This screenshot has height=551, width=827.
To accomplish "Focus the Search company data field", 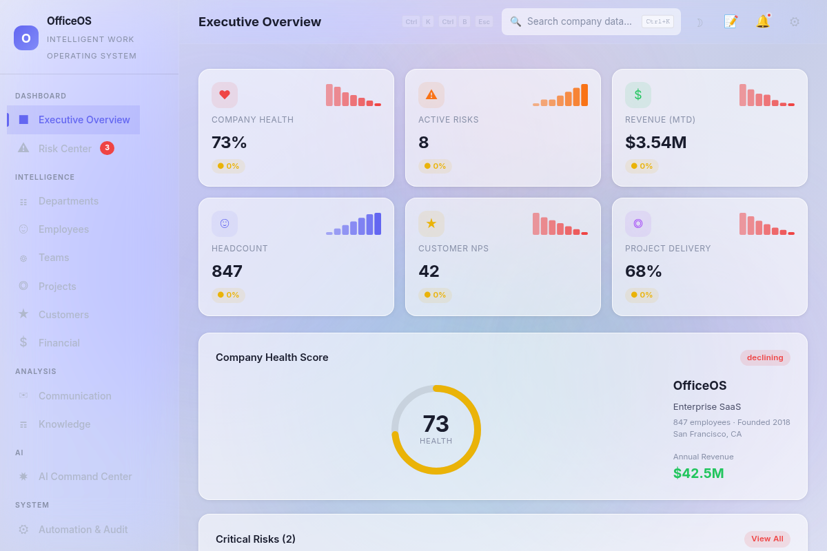I will coord(591,22).
